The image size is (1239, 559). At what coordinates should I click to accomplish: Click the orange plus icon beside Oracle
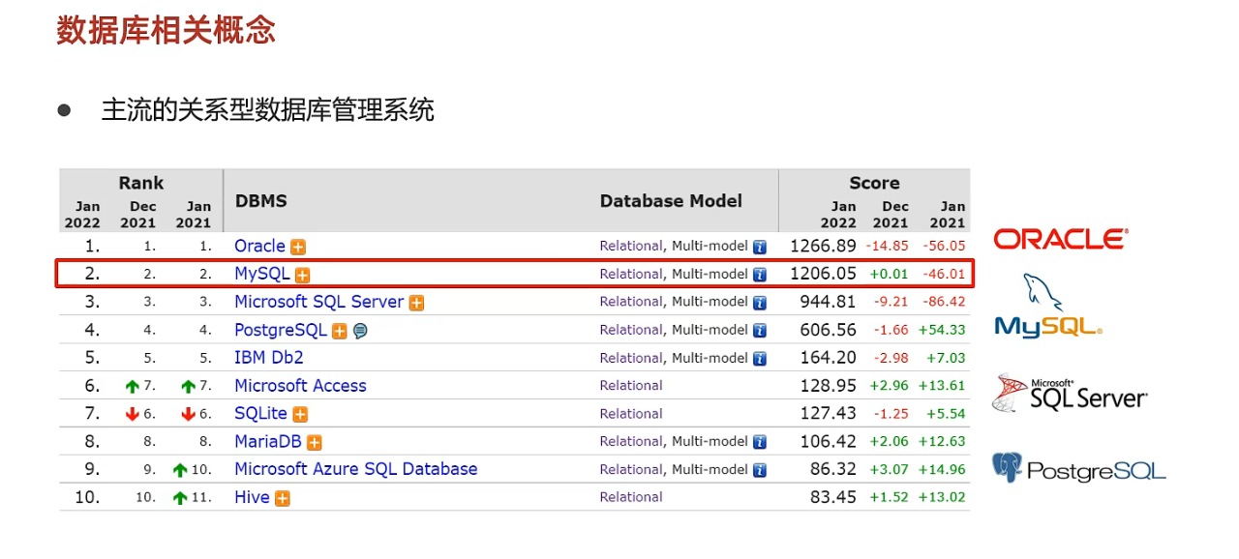[x=299, y=247]
